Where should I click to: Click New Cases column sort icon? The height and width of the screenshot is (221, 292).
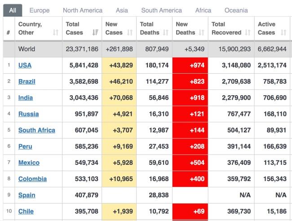point(130,32)
